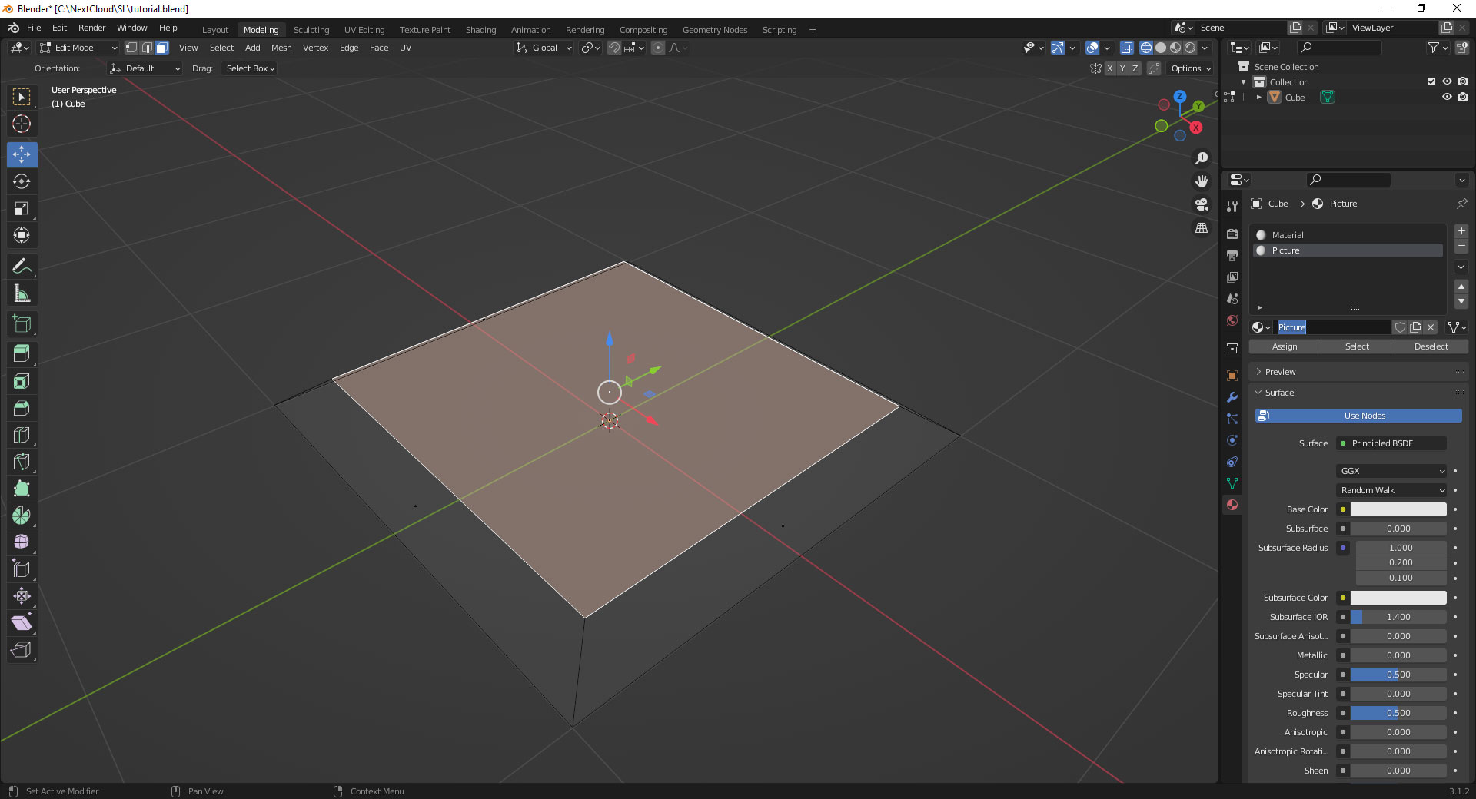Open the Mesh menu
Viewport: 1476px width, 799px height.
(281, 48)
